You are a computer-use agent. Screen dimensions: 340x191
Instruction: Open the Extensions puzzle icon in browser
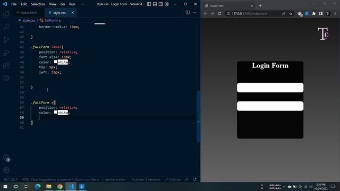tap(314, 14)
